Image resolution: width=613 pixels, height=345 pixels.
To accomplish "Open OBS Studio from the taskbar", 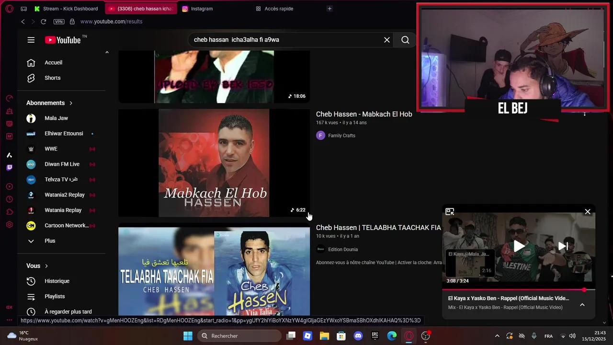I will coord(426,336).
